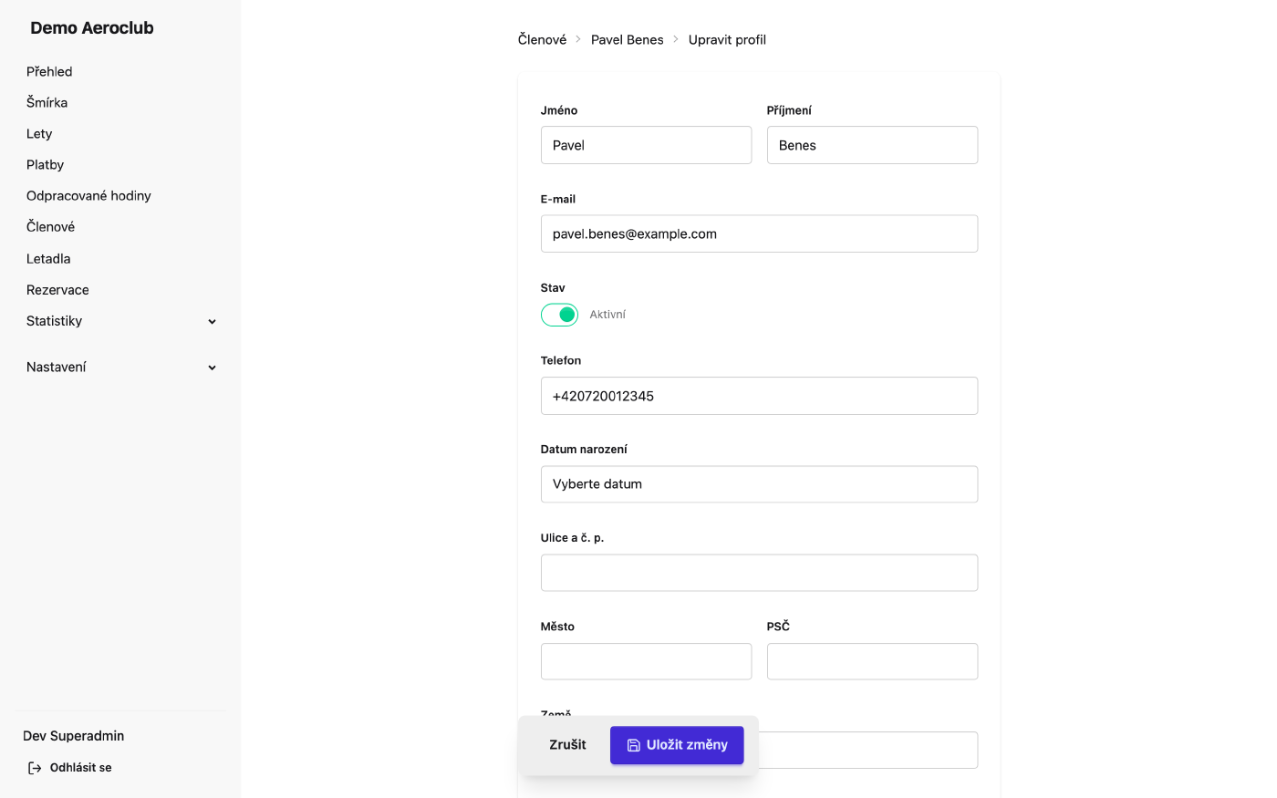Click the logout arrow icon
1277x798 pixels.
point(35,768)
